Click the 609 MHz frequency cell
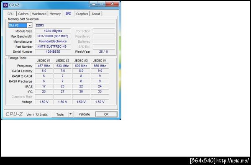 click(x=81, y=66)
